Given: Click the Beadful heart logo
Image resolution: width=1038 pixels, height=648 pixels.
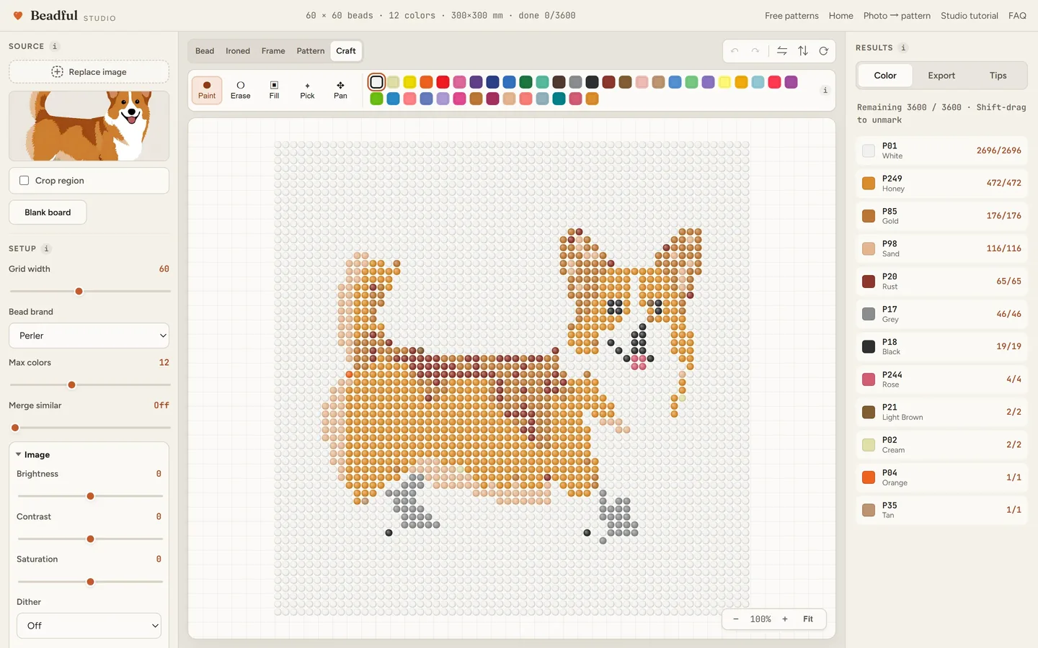Looking at the screenshot, I should pyautogui.click(x=18, y=15).
